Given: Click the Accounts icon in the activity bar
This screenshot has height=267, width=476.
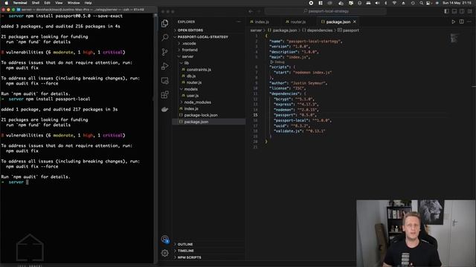Looking at the screenshot, I should [165, 239].
